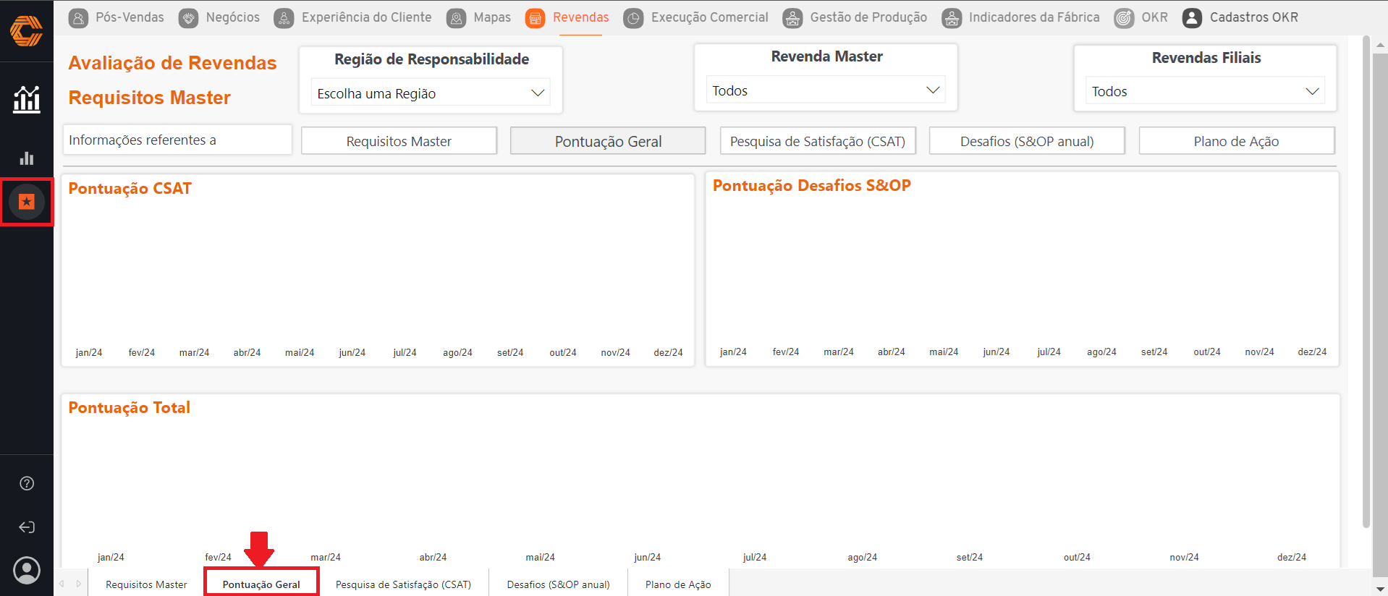Click the next tab arrow at bottom
The width and height of the screenshot is (1388, 596).
tap(79, 583)
